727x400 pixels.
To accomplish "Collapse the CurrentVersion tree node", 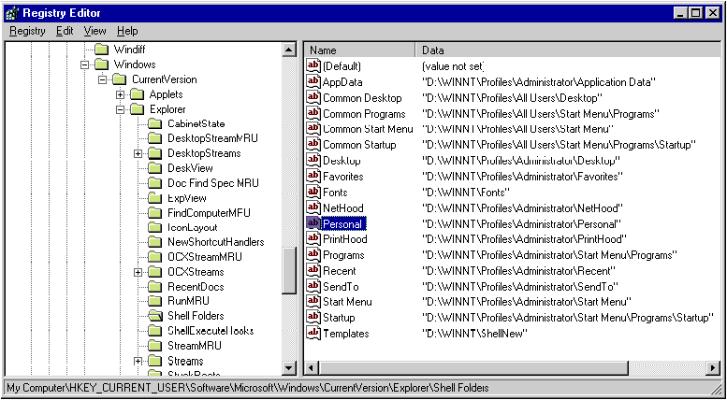I will point(103,79).
